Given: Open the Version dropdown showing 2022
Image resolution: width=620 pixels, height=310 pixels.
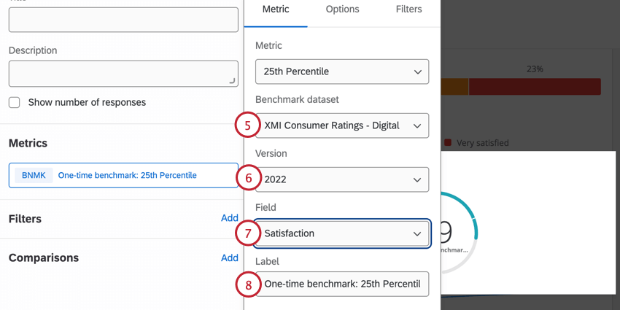Looking at the screenshot, I should coord(341,179).
